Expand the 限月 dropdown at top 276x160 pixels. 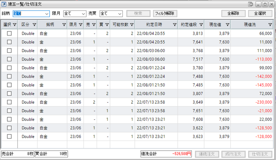point(83,14)
